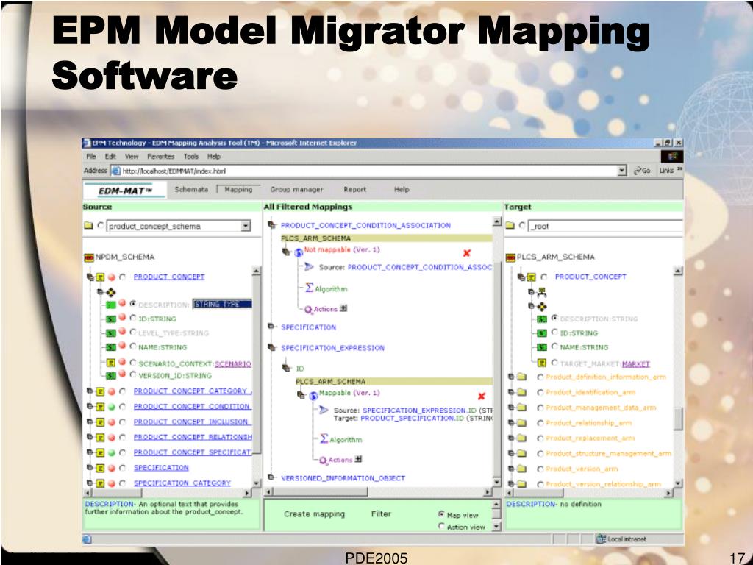This screenshot has width=753, height=565.
Task: Click the NPDM_SCHEMA schema icon
Action: pyautogui.click(x=89, y=257)
